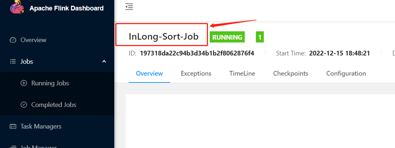
Task: Click the Start Time label
Action: point(291,53)
